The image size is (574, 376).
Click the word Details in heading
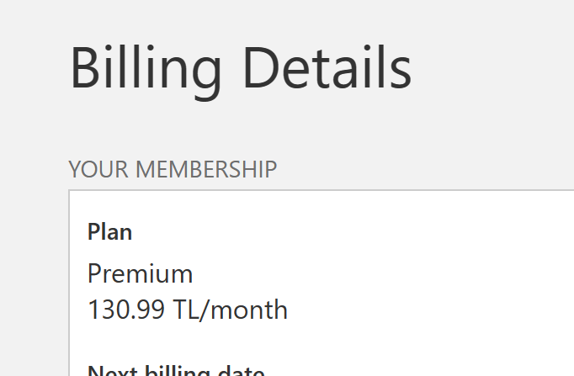326,67
